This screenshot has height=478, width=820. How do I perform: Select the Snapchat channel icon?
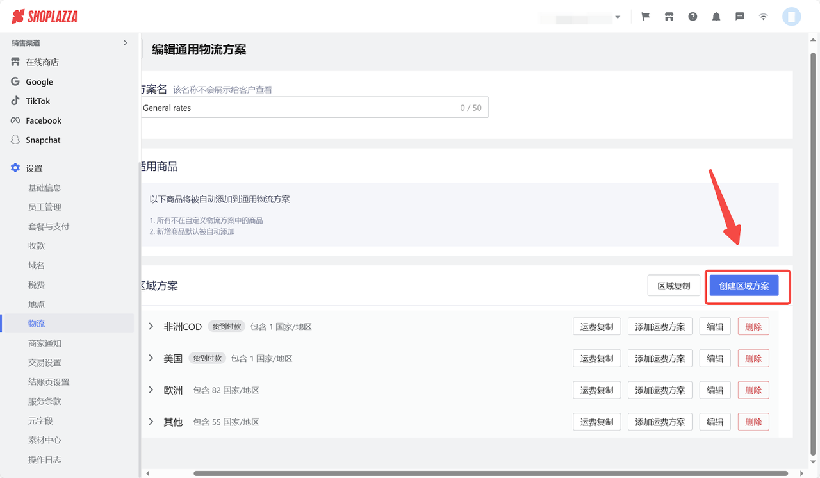[x=15, y=140]
